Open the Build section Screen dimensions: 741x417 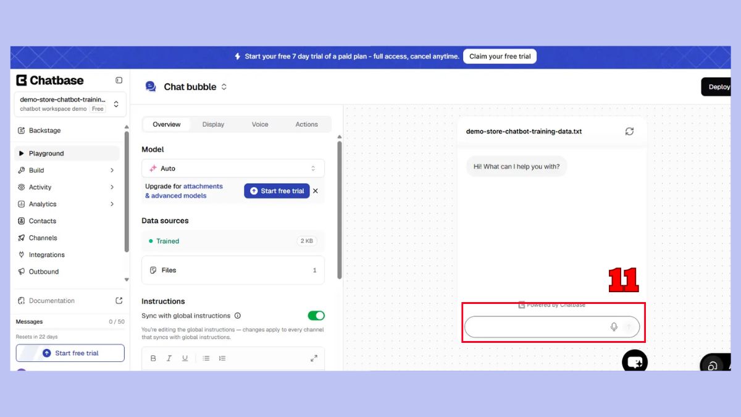(x=36, y=171)
